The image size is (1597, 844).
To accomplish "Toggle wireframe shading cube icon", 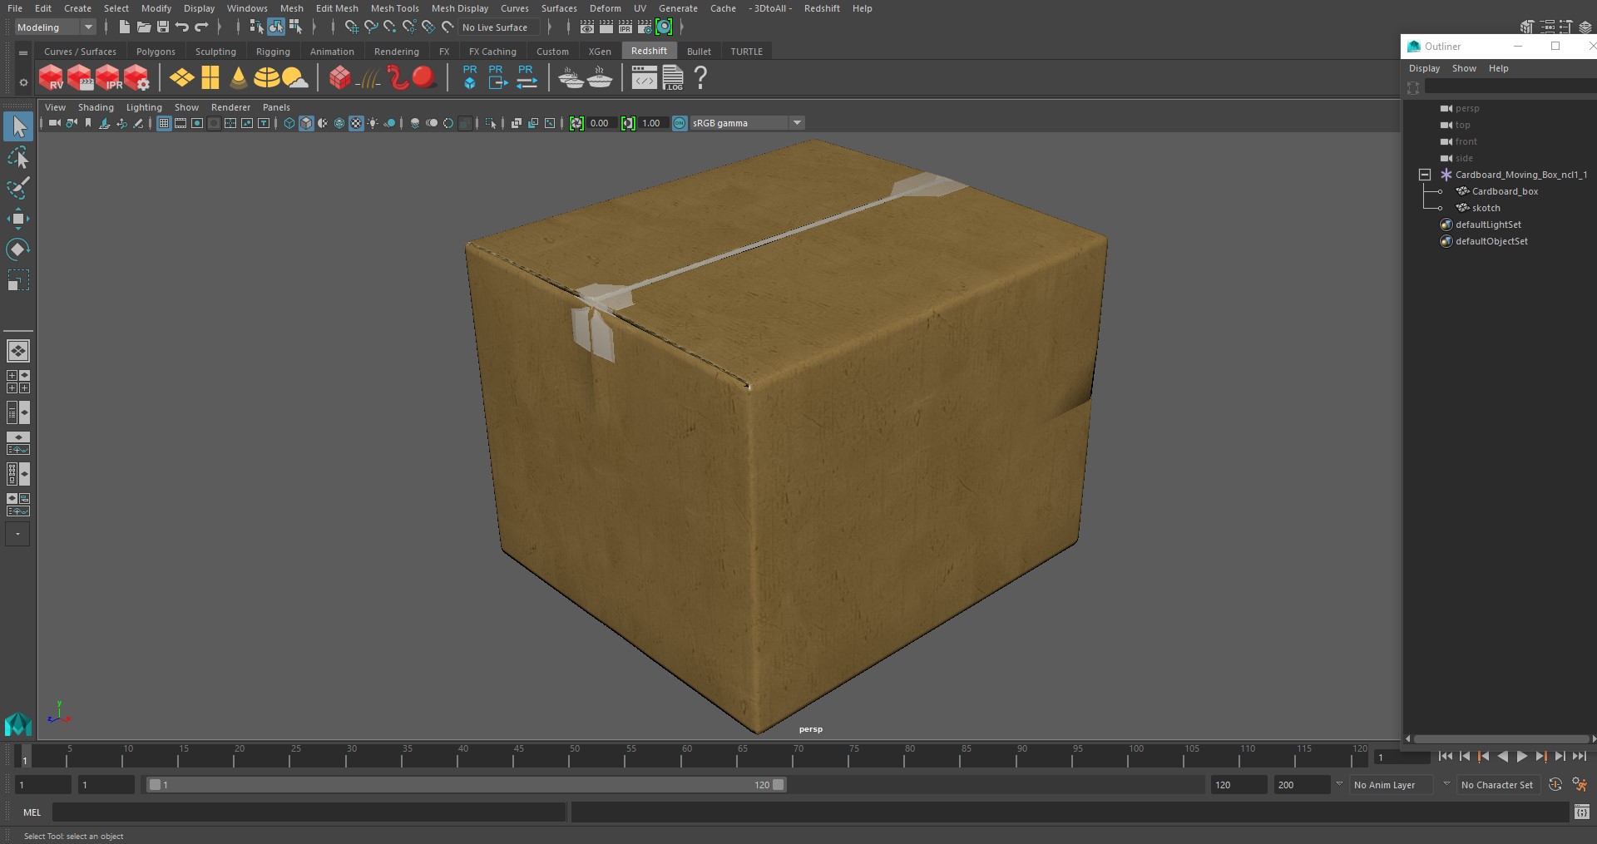I will [289, 123].
